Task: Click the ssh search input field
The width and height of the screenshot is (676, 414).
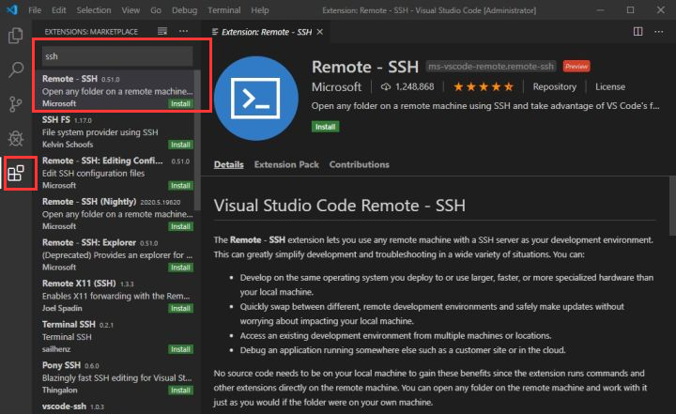Action: (116, 56)
